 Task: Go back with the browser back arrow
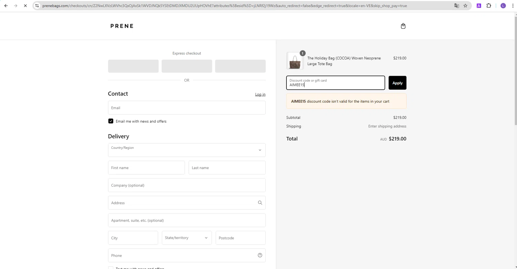coord(6,6)
